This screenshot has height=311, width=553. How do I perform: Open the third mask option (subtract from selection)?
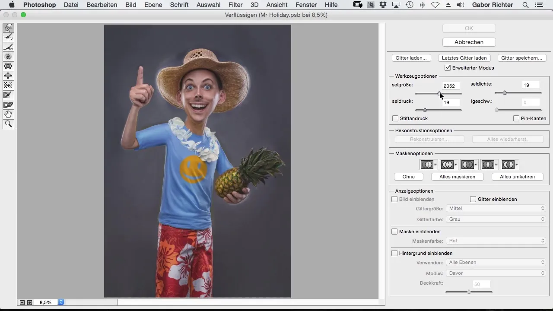pyautogui.click(x=469, y=165)
